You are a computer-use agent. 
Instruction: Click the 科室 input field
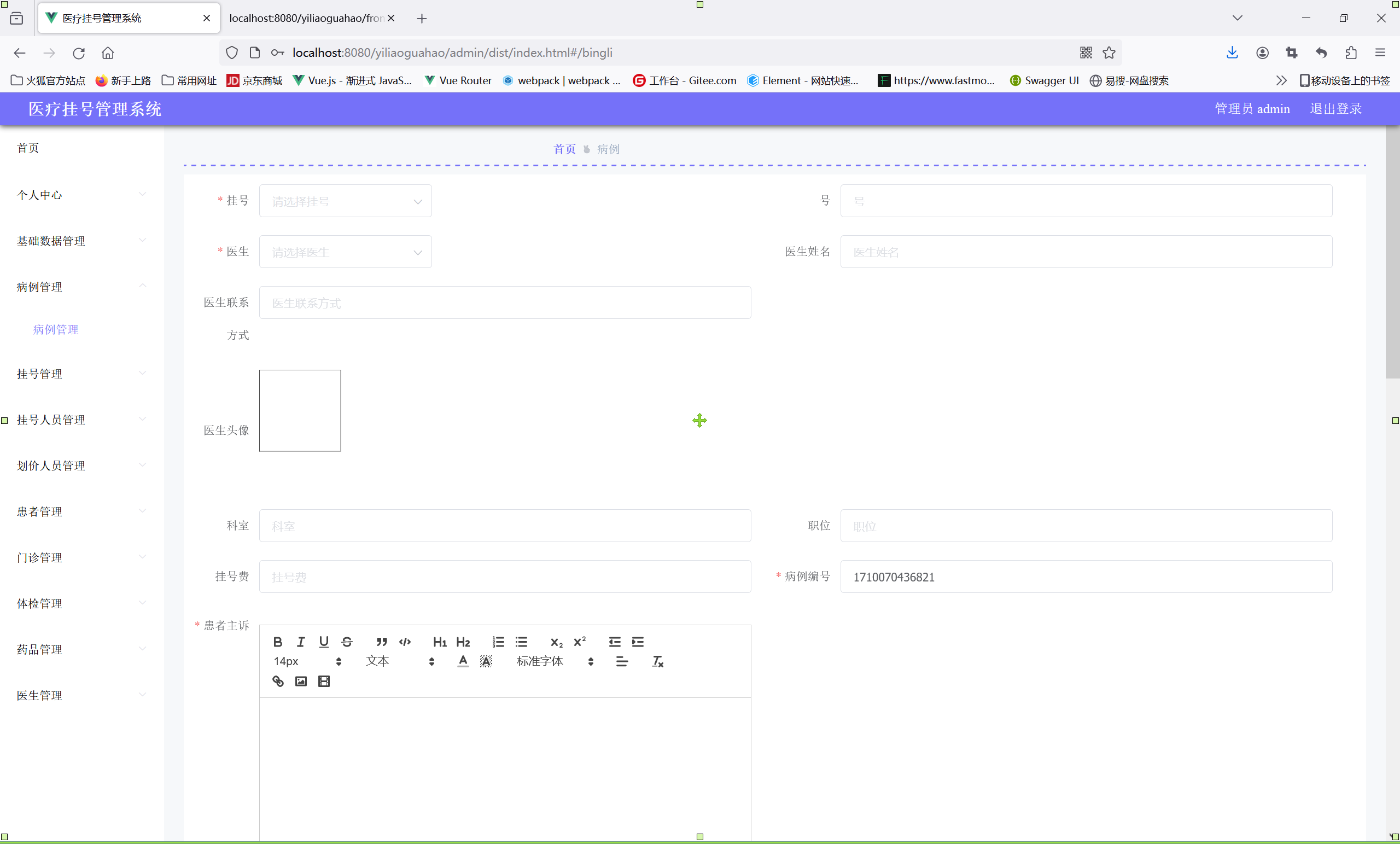pyautogui.click(x=505, y=526)
